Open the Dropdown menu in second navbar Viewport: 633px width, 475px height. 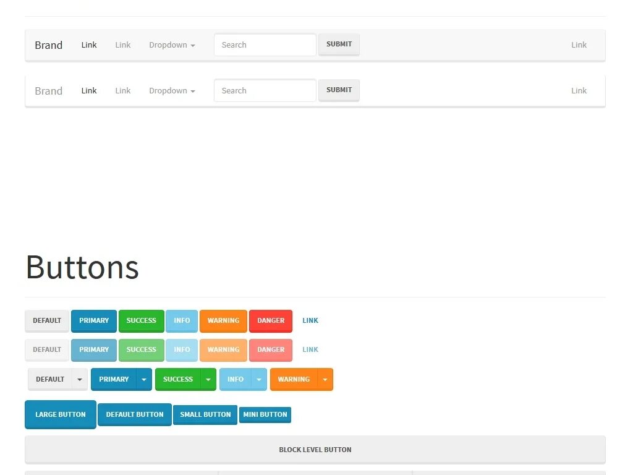click(x=172, y=90)
